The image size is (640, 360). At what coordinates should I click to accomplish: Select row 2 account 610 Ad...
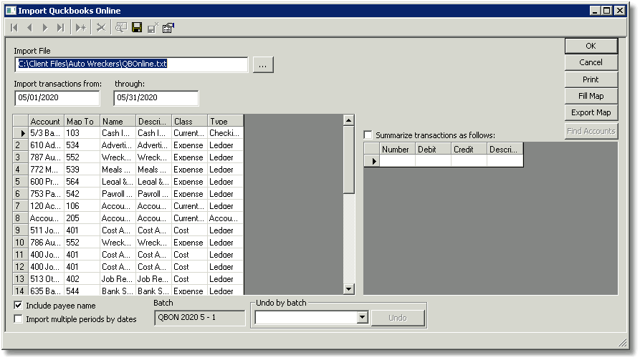(x=46, y=145)
